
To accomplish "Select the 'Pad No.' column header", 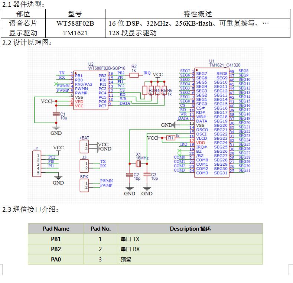I will 101,229.
